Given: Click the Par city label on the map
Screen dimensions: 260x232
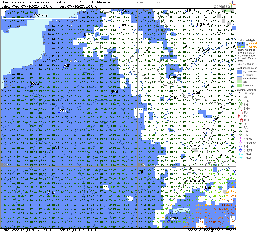Looking at the screenshot, I should point(63,110).
